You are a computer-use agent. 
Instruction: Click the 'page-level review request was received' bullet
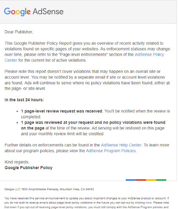point(95,114)
